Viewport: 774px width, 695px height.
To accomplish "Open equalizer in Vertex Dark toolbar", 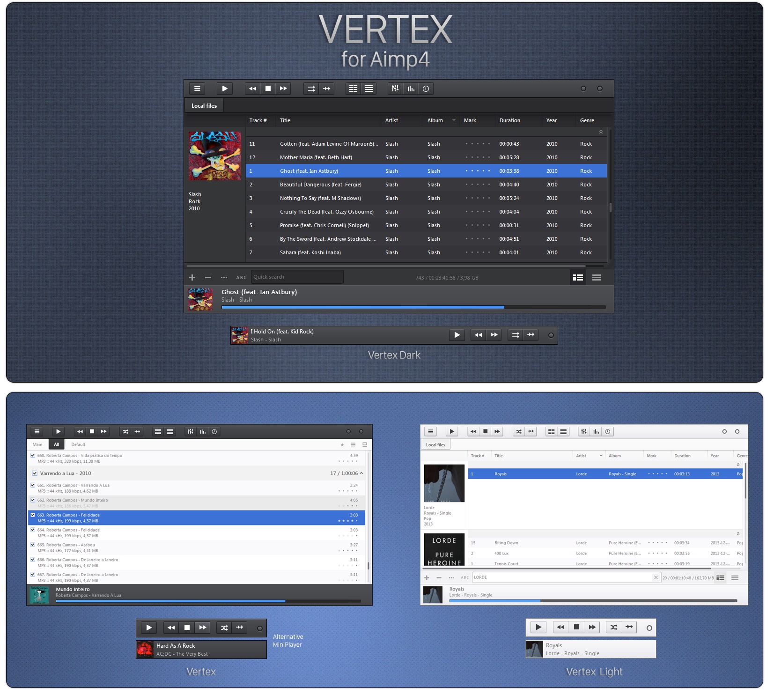I will tap(395, 89).
